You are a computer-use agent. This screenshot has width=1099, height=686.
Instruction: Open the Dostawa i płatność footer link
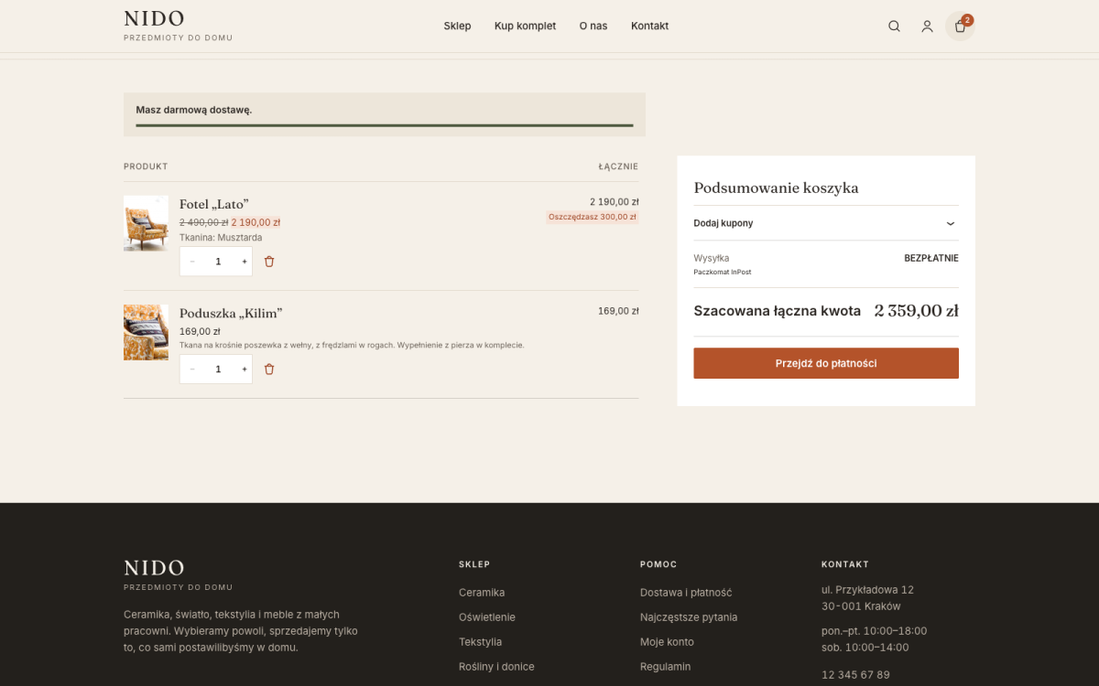coord(686,593)
